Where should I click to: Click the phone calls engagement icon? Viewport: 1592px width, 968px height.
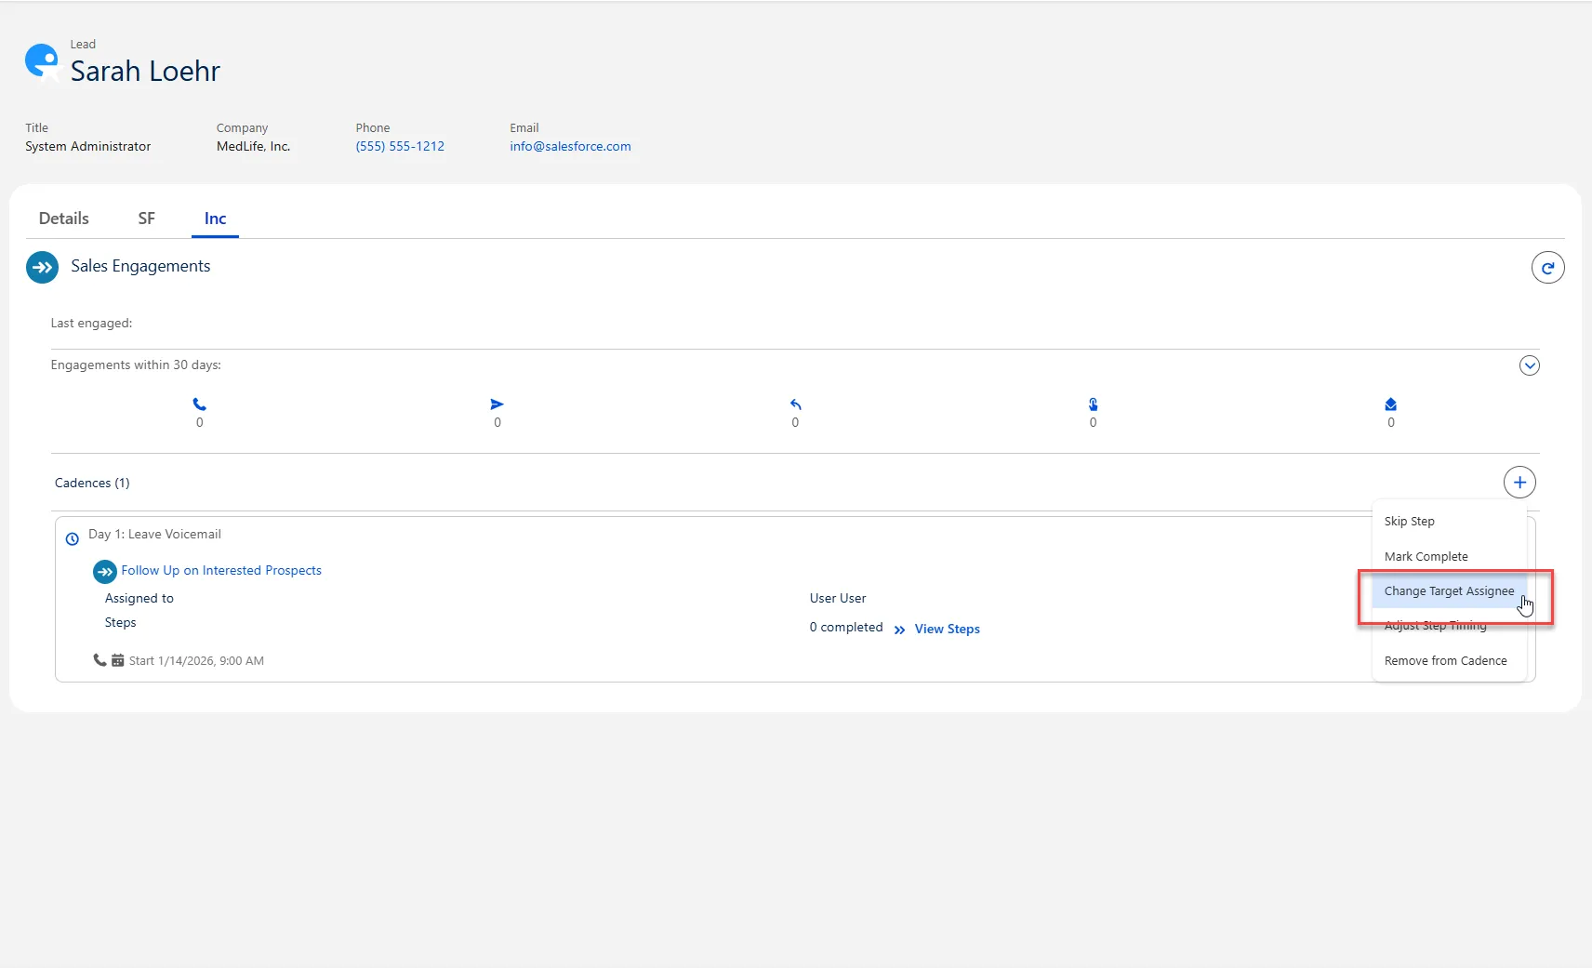click(x=199, y=404)
